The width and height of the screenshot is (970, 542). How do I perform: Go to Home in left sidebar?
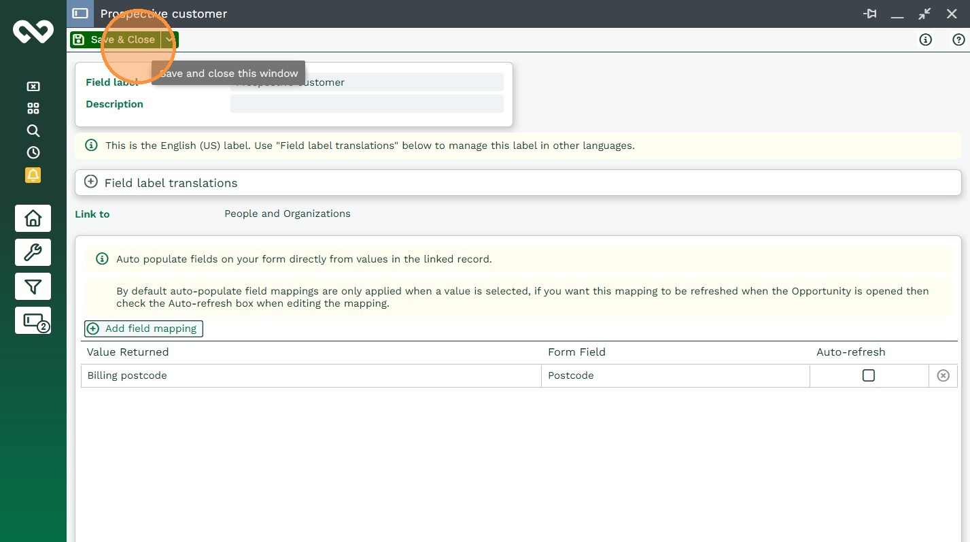(33, 218)
